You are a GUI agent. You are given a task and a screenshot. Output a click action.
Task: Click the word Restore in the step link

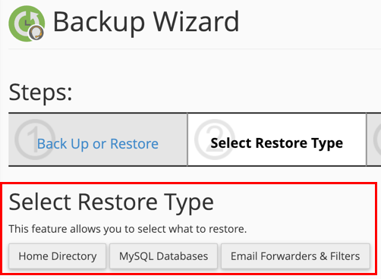[134, 144]
